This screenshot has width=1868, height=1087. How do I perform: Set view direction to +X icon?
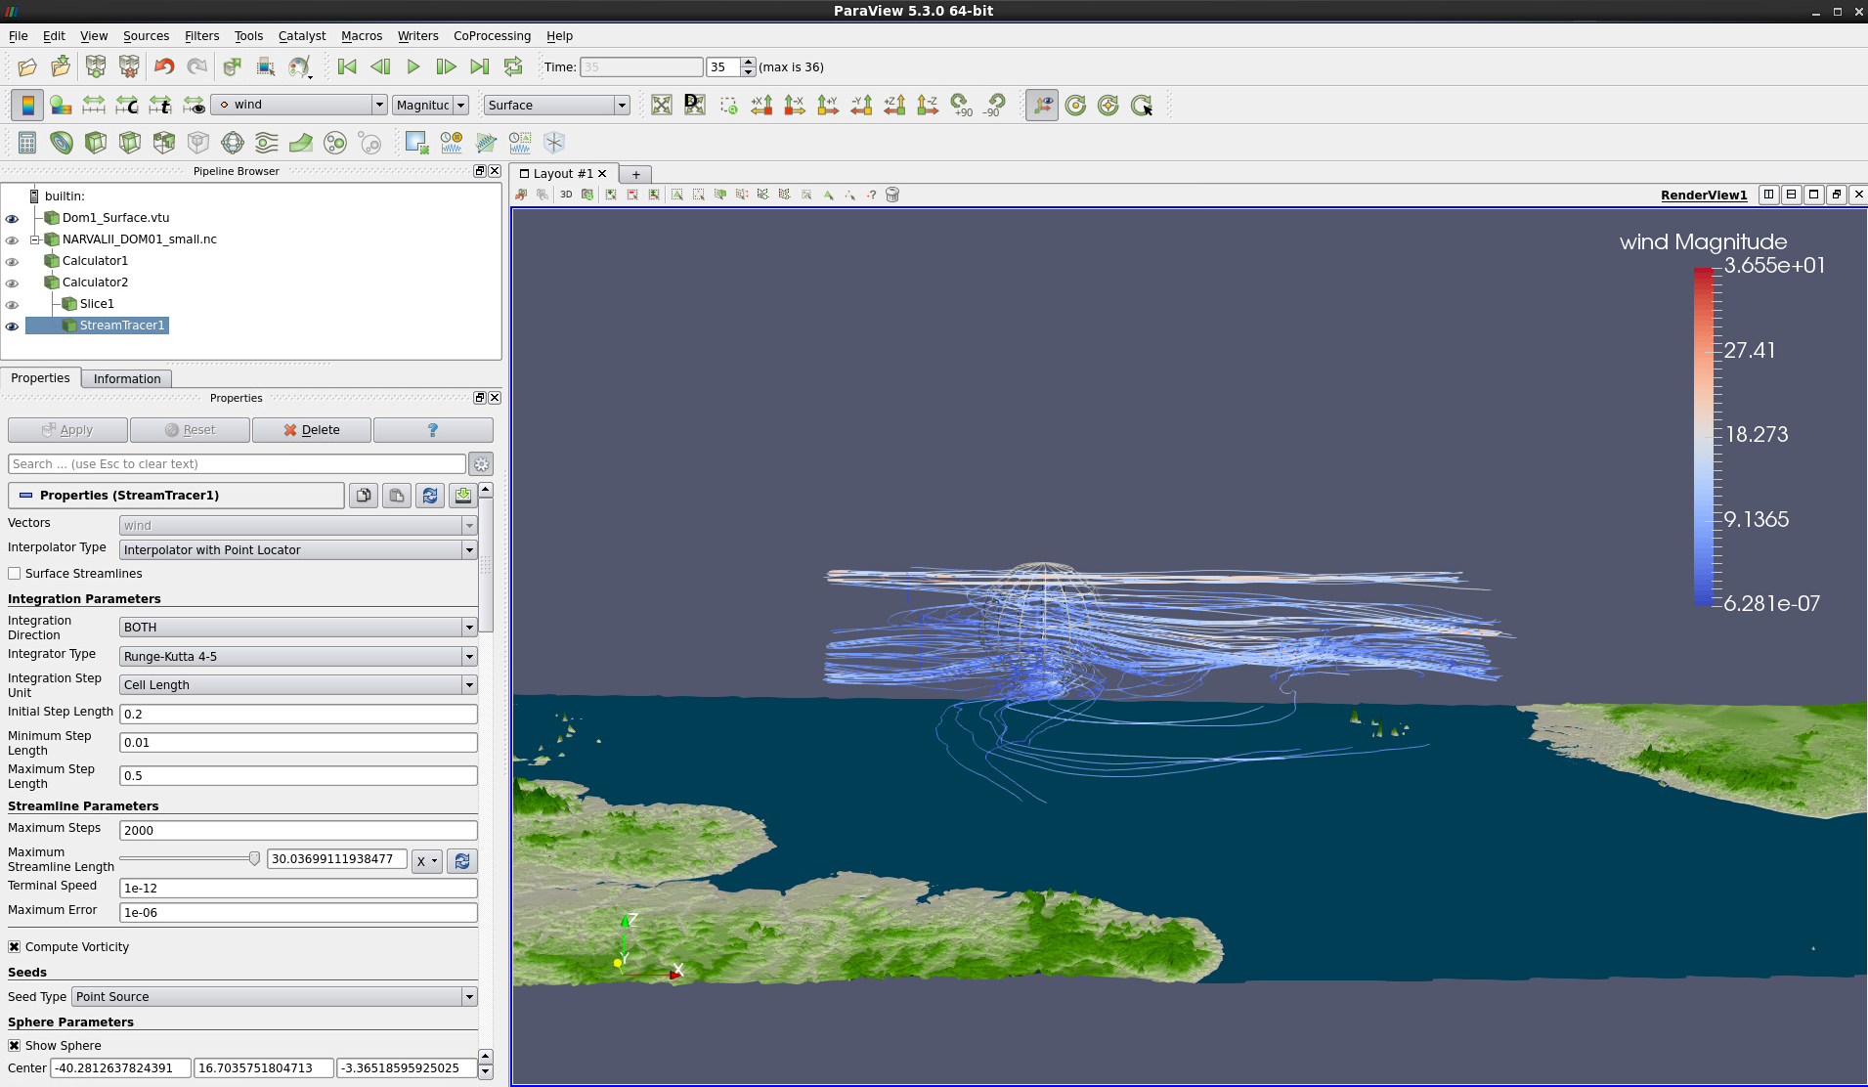click(x=761, y=105)
